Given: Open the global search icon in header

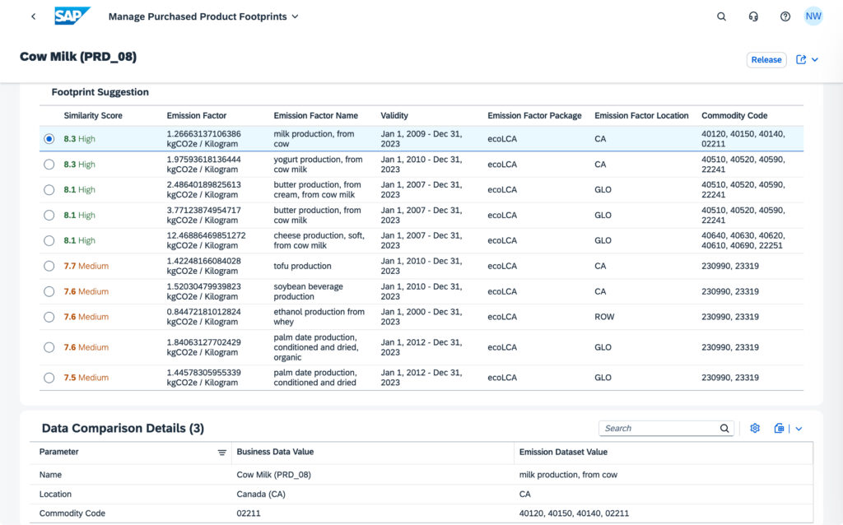Looking at the screenshot, I should 721,16.
